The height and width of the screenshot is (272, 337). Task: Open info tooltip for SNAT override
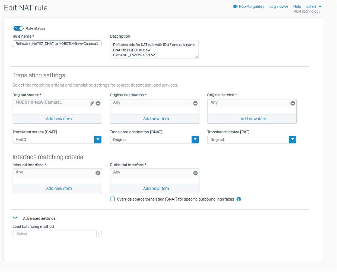[239, 199]
